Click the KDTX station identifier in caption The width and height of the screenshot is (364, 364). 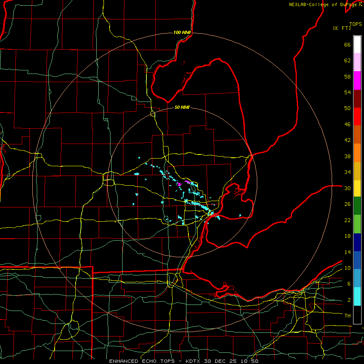193,361
